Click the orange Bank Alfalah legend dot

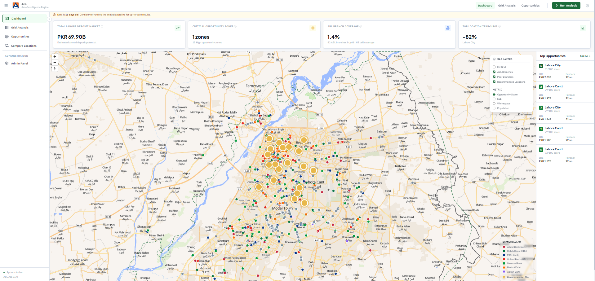click(x=504, y=267)
